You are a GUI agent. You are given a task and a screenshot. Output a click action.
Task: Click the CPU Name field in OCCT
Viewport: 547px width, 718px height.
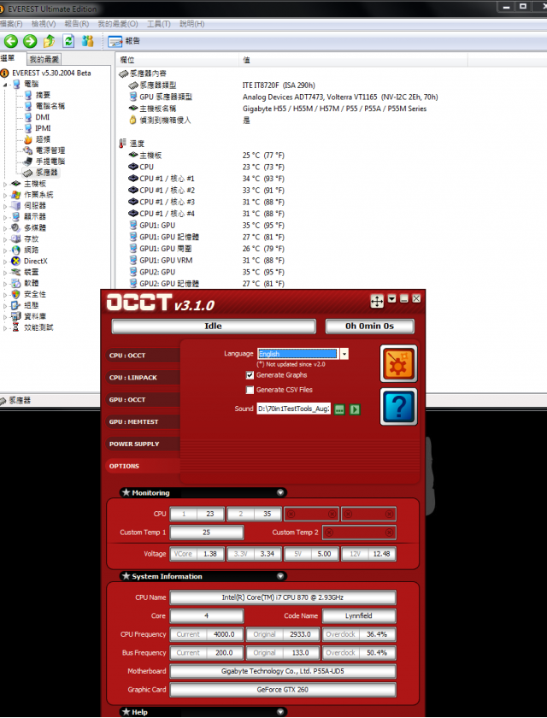[x=282, y=597]
